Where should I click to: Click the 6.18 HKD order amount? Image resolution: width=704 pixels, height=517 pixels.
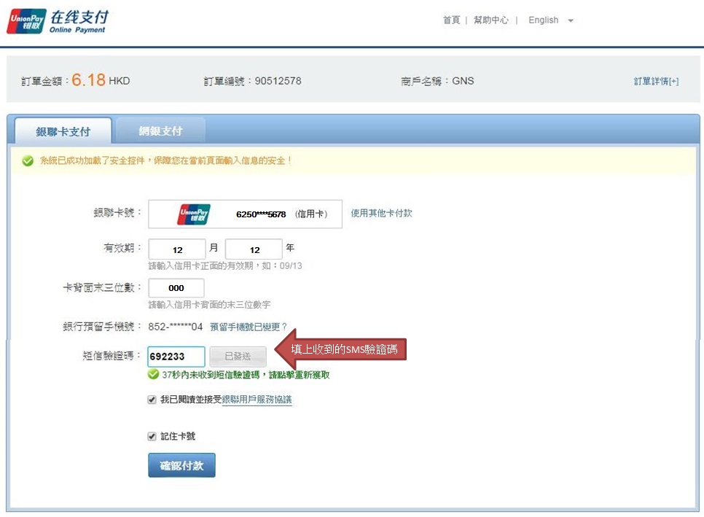click(101, 80)
